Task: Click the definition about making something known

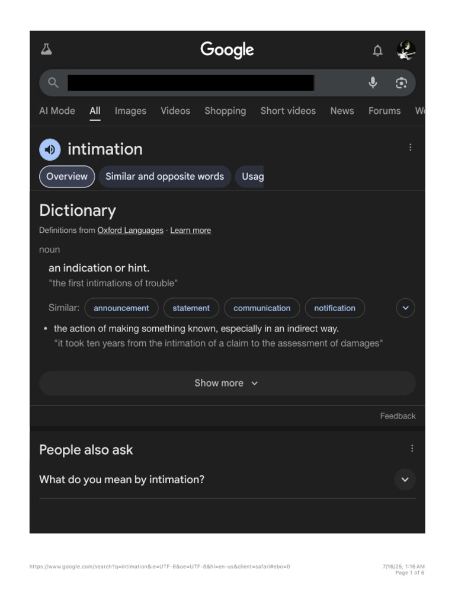Action: point(196,328)
